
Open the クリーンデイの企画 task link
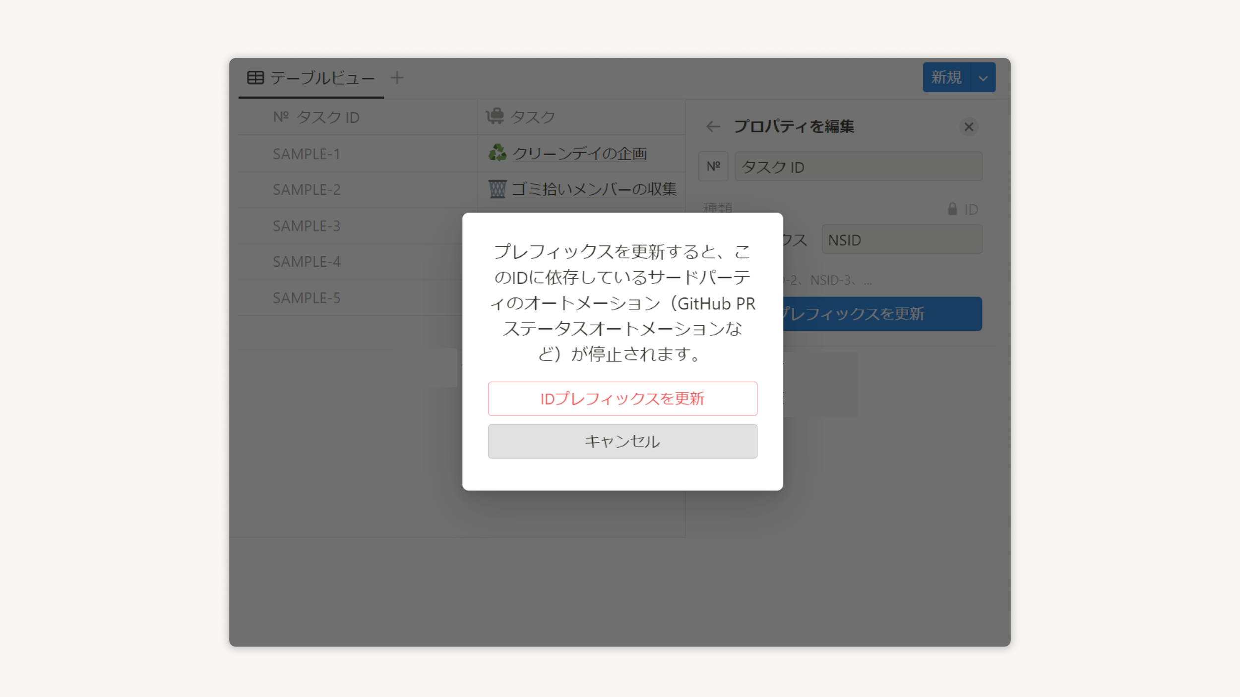[x=579, y=154]
